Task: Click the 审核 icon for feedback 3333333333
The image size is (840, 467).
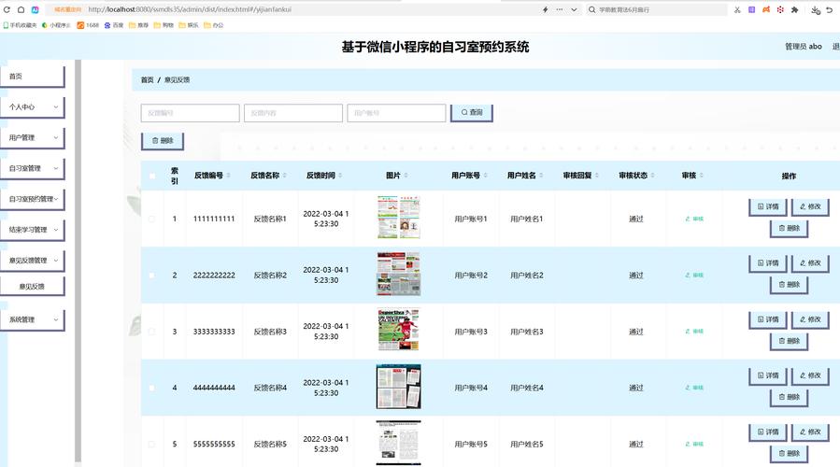Action: [x=693, y=332]
